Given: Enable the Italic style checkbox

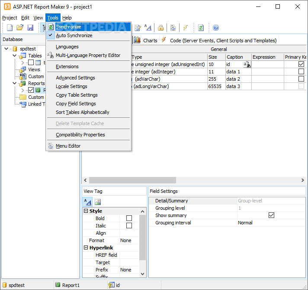Looking at the screenshot, I should [x=129, y=226].
